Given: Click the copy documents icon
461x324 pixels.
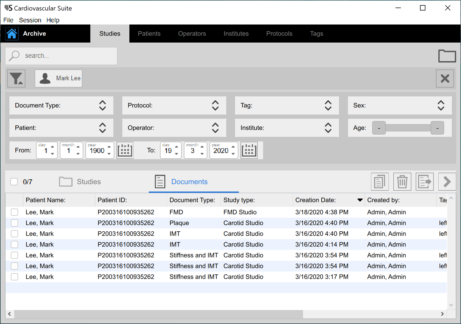Looking at the screenshot, I should pos(380,182).
